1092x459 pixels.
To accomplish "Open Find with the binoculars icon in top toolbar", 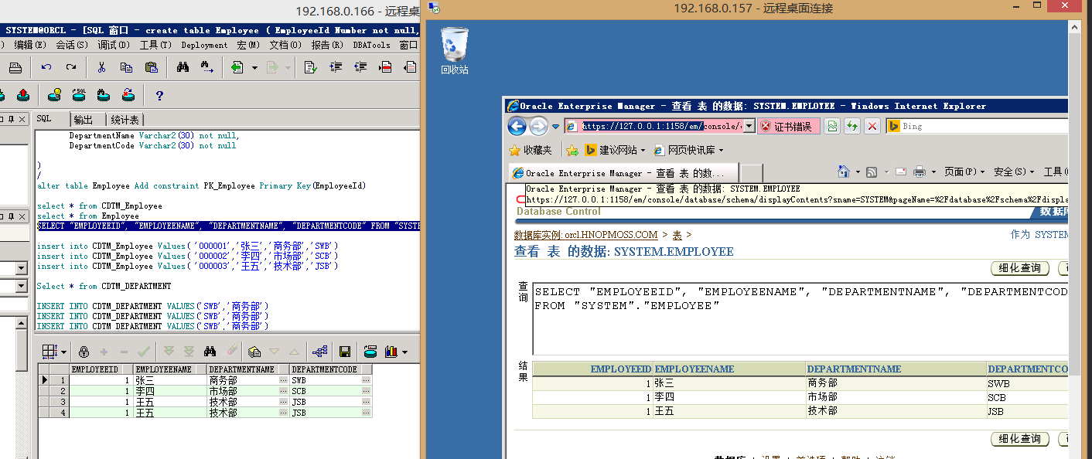I will click(x=183, y=67).
